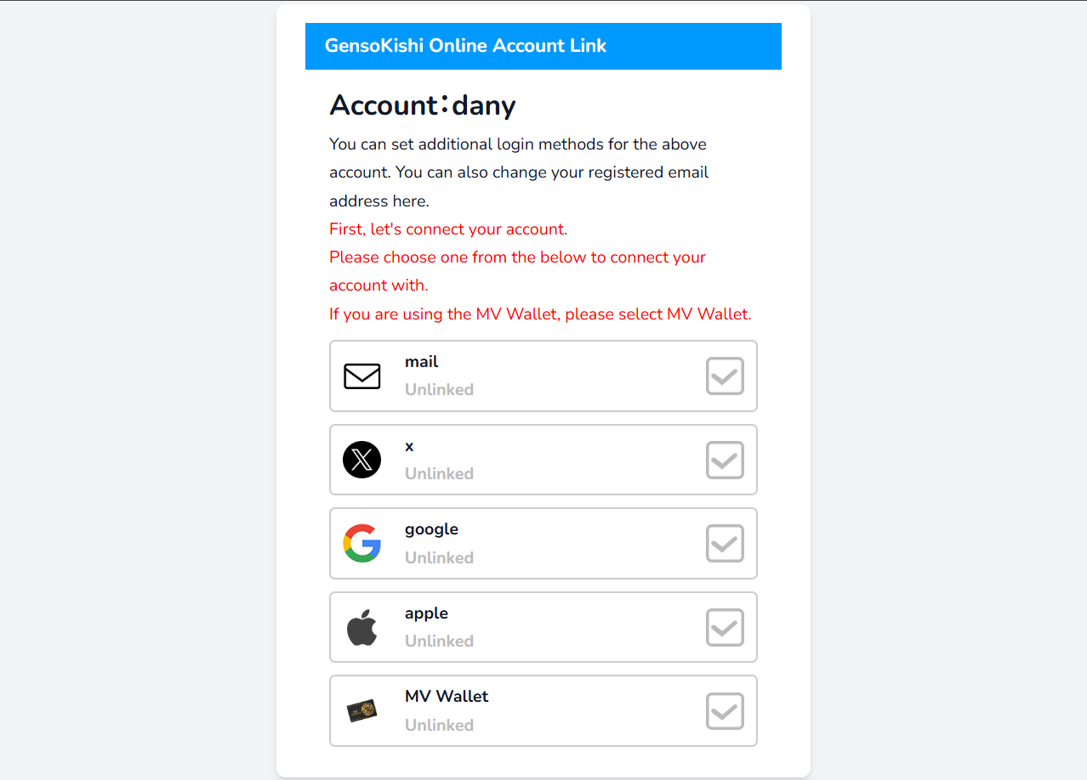The height and width of the screenshot is (780, 1087).
Task: Tick the apple link checkbox
Action: tap(725, 628)
